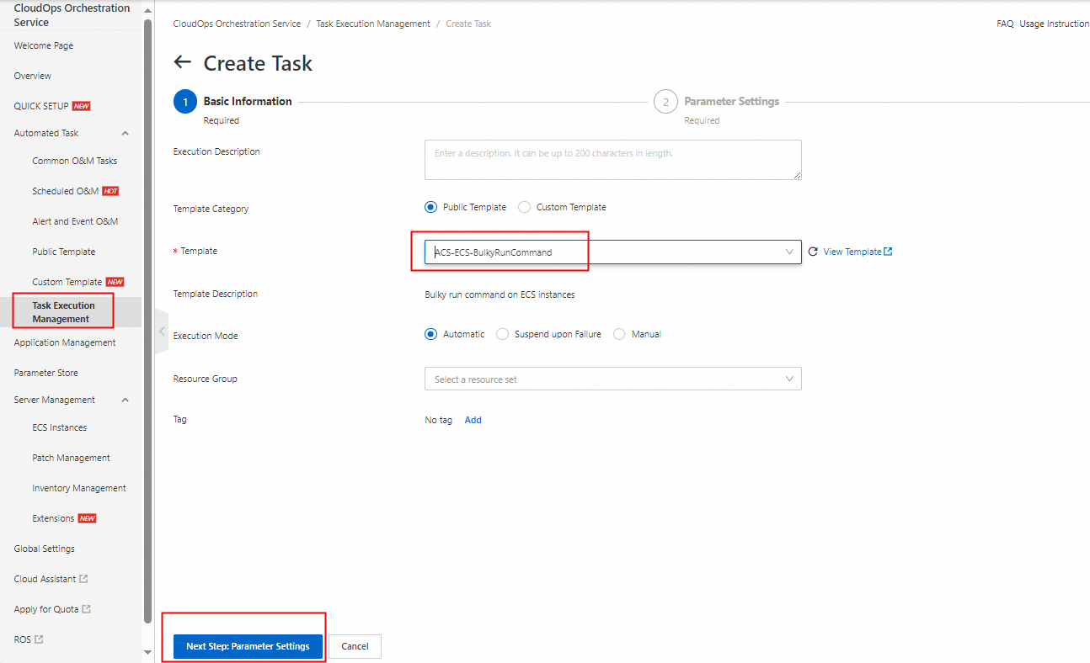This screenshot has height=663, width=1090.
Task: Click the sidebar scroll up arrow
Action: click(148, 10)
